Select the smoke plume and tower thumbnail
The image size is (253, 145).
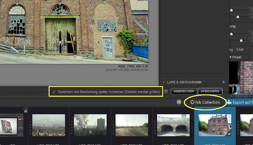click(x=90, y=125)
